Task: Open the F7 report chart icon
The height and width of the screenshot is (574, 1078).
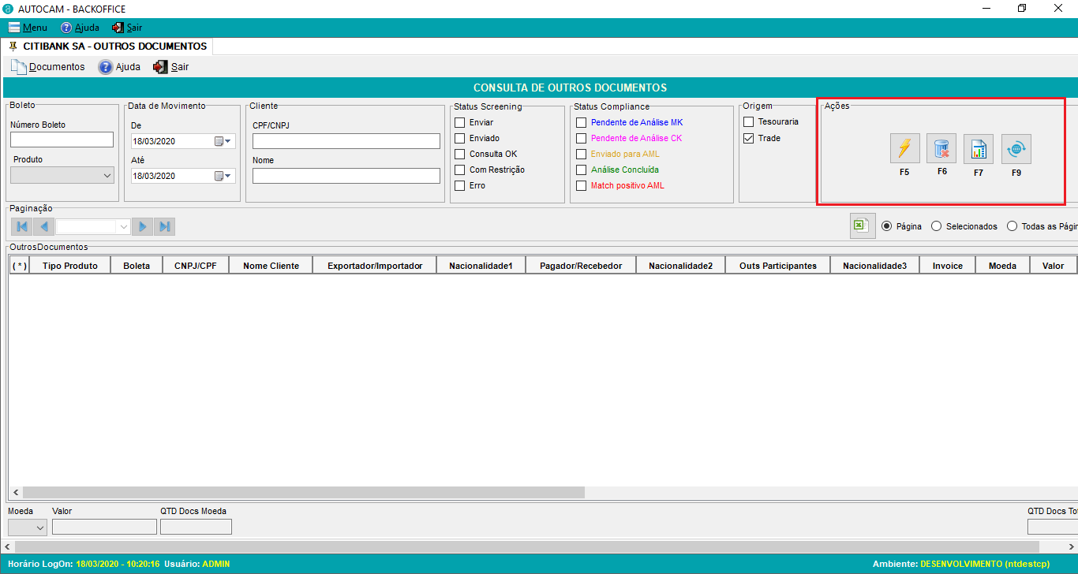Action: click(979, 149)
